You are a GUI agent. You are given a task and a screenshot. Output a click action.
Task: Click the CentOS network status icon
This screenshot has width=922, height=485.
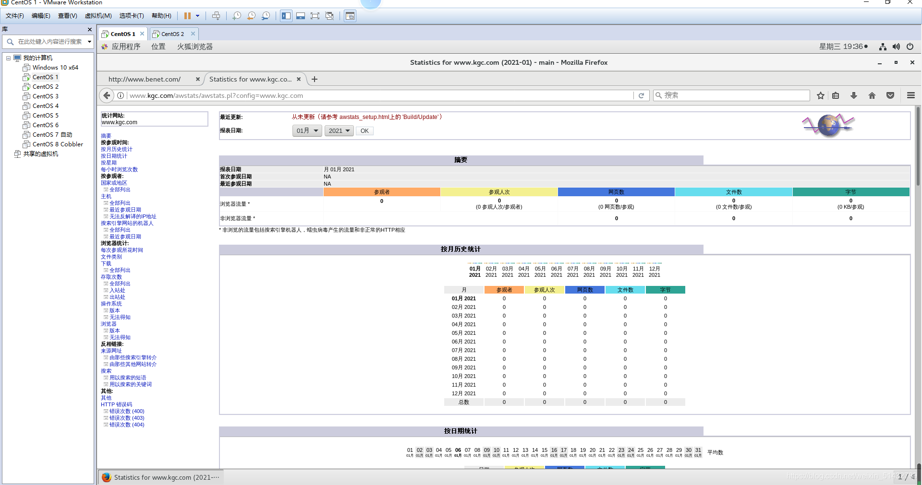click(883, 47)
